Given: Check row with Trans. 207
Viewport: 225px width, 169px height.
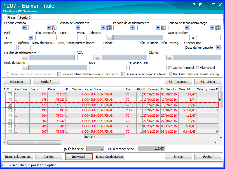Looking at the screenshot, I should click(10, 132).
